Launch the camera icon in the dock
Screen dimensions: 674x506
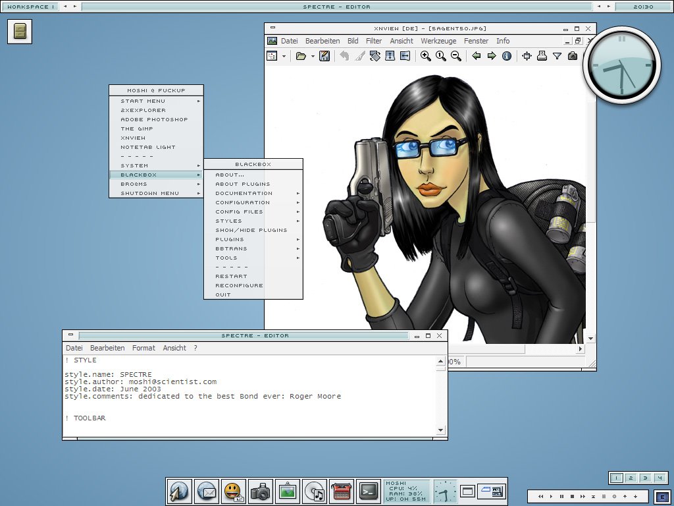click(x=261, y=491)
